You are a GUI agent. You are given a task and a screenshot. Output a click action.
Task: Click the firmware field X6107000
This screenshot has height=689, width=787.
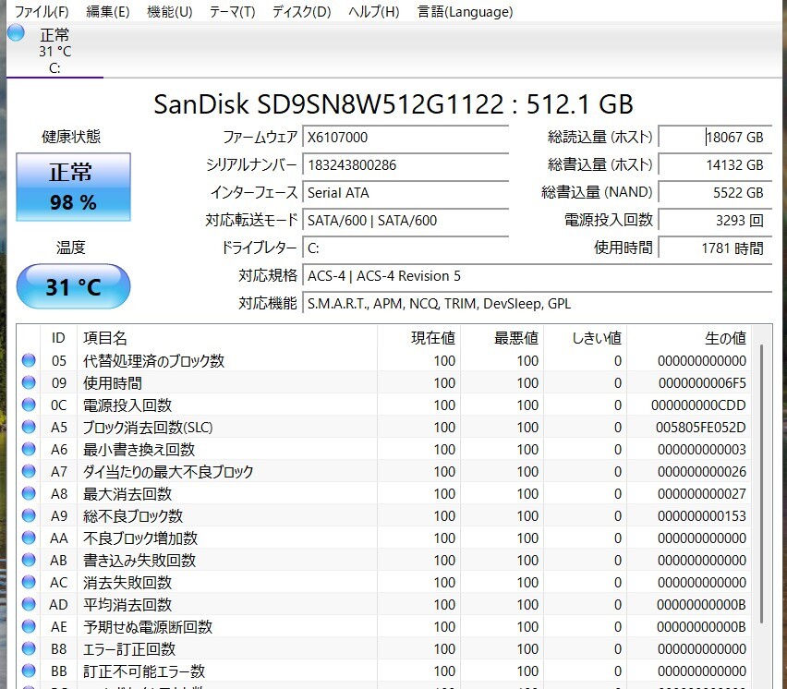click(406, 137)
